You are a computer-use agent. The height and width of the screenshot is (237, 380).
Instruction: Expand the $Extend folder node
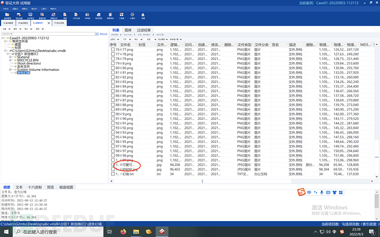coord(10,57)
